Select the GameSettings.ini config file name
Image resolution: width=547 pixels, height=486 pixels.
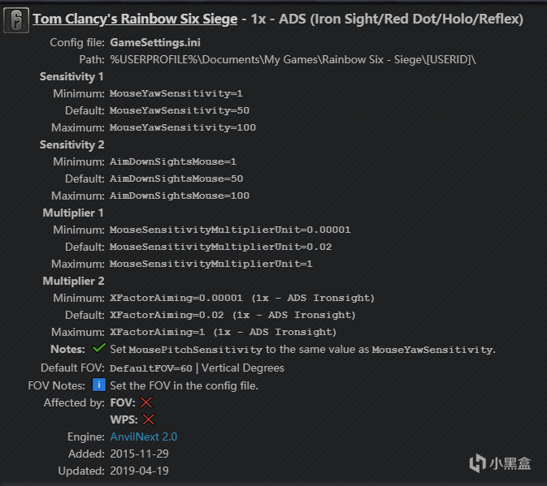(x=155, y=42)
